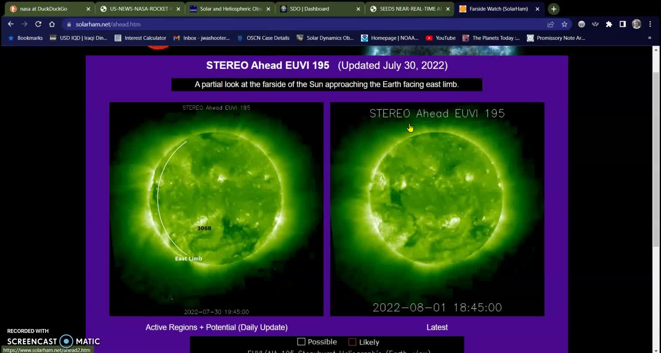Screen dimensions: 661x353
Task: Click the Likely legend box
Action: click(x=352, y=342)
